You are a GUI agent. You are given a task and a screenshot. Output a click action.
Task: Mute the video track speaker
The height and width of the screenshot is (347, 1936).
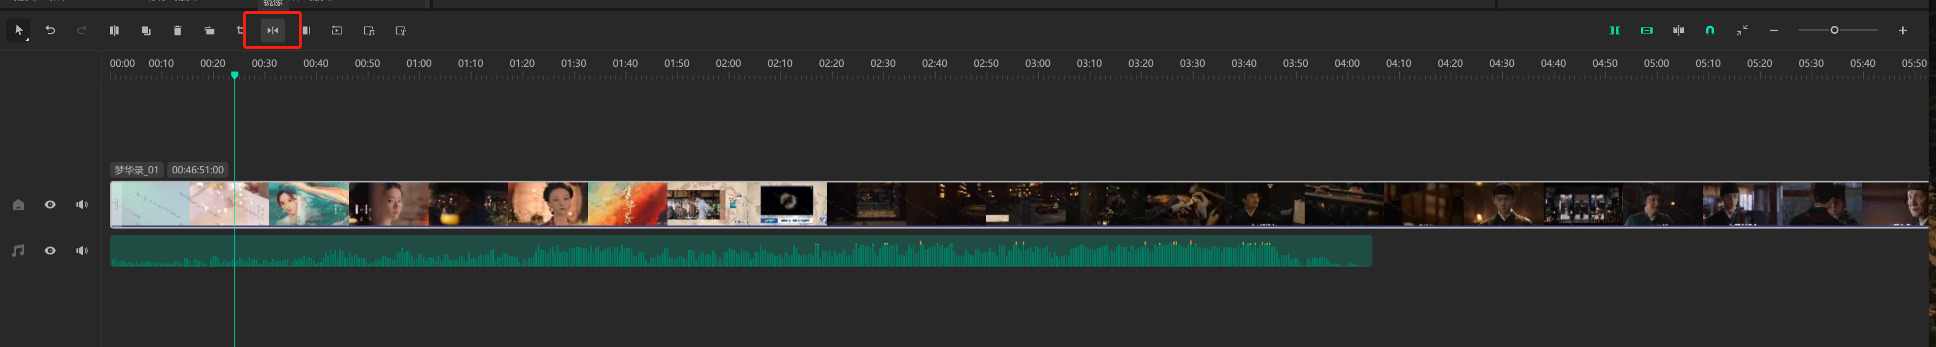[82, 204]
